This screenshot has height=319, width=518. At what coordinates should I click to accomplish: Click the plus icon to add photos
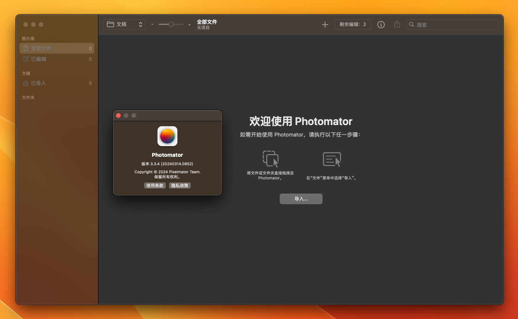pos(325,24)
